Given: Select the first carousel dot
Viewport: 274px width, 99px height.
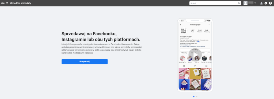Looking at the screenshot, I should (x=194, y=96).
